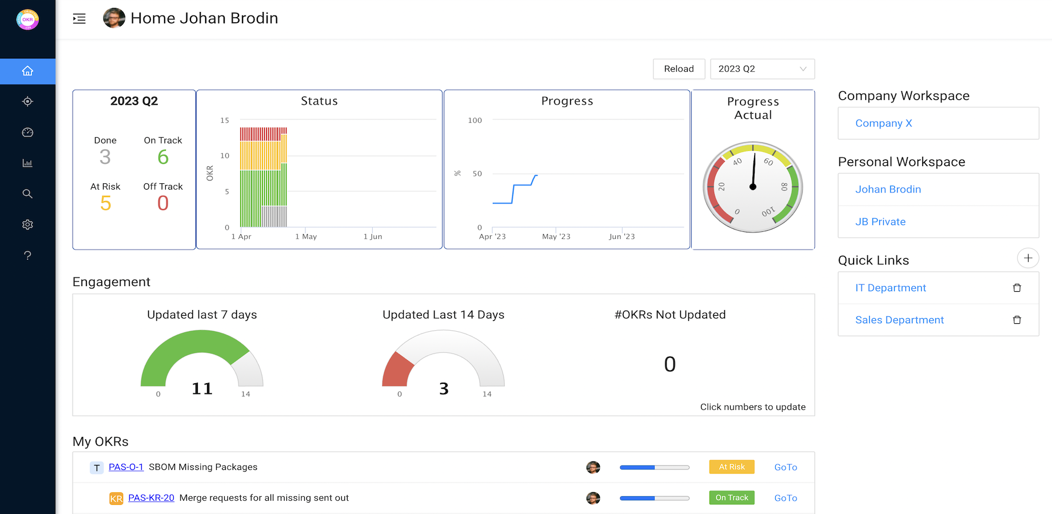Open the JB Private workspace

tap(880, 222)
